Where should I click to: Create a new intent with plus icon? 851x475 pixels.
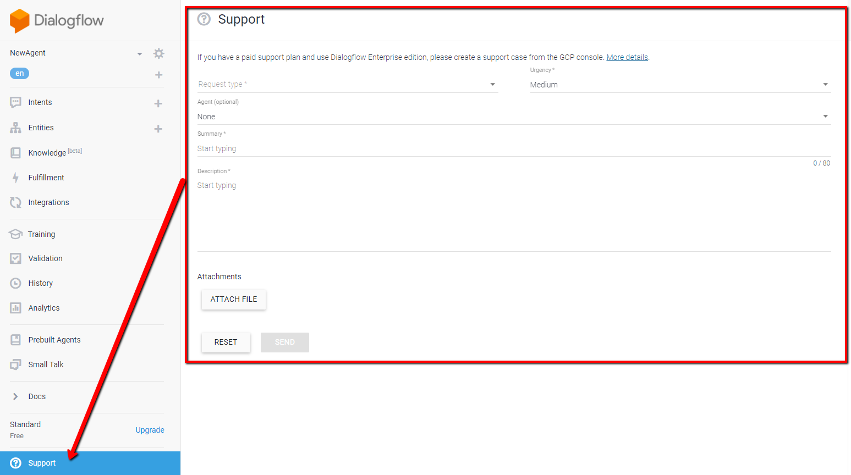[158, 103]
